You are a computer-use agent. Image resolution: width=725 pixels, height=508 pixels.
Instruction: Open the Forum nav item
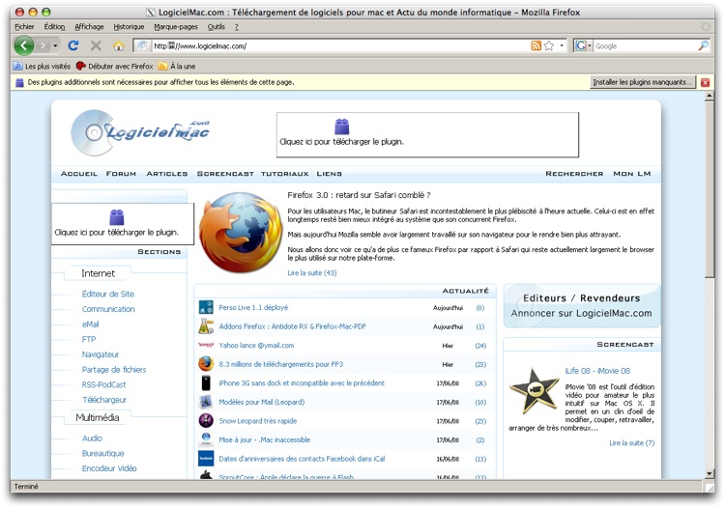click(121, 174)
